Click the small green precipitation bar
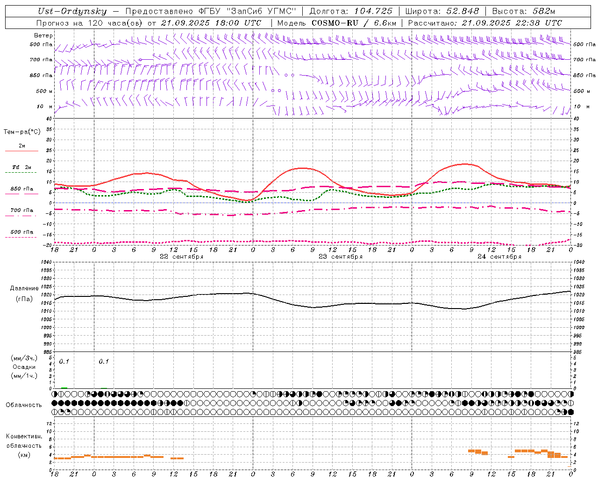Screen dimensions: 598x478 click(64, 387)
